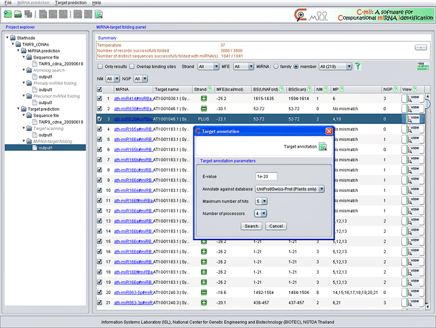Open the MFE filter dropdown

pyautogui.click(x=243, y=67)
